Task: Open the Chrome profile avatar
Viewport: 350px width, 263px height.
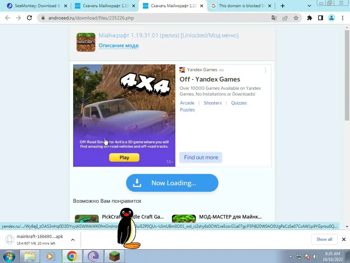Action: coord(332,18)
